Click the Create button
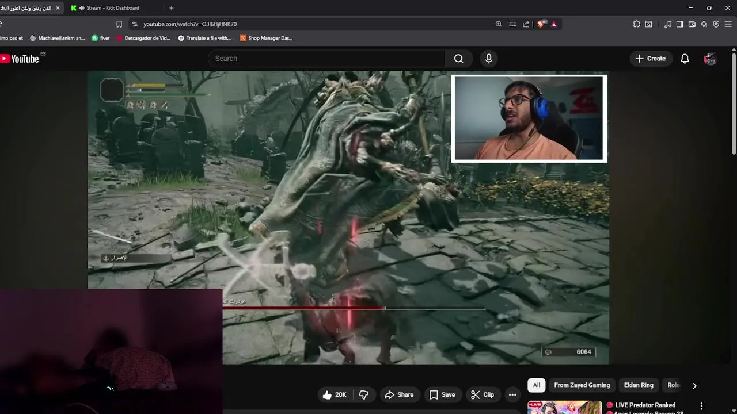This screenshot has width=737, height=414. [x=651, y=59]
